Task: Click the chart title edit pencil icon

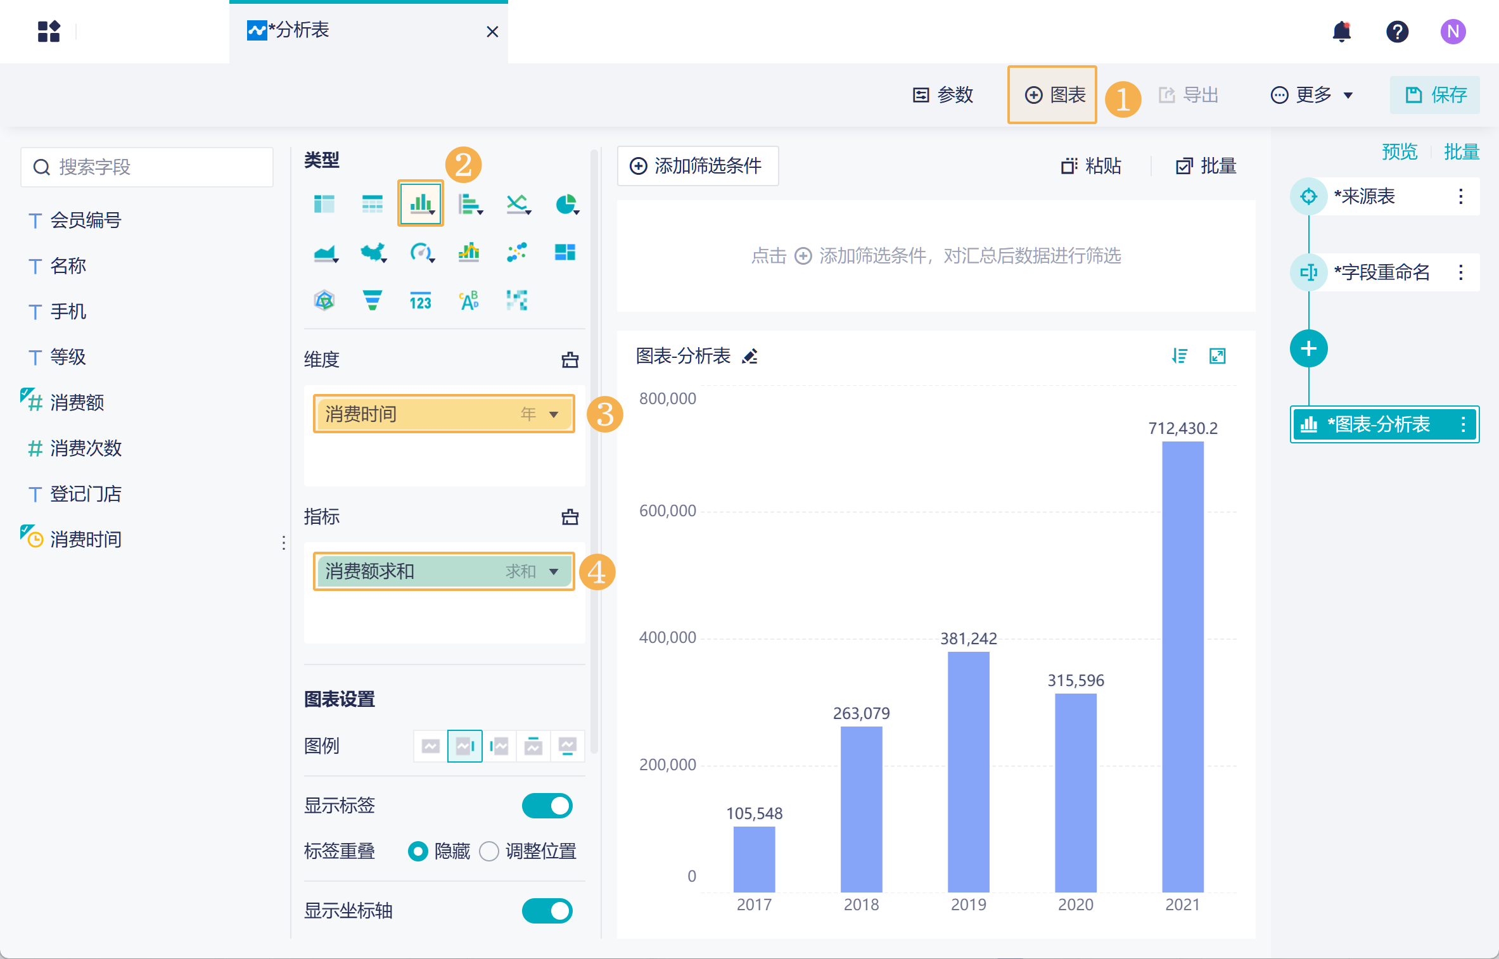Action: coord(750,357)
